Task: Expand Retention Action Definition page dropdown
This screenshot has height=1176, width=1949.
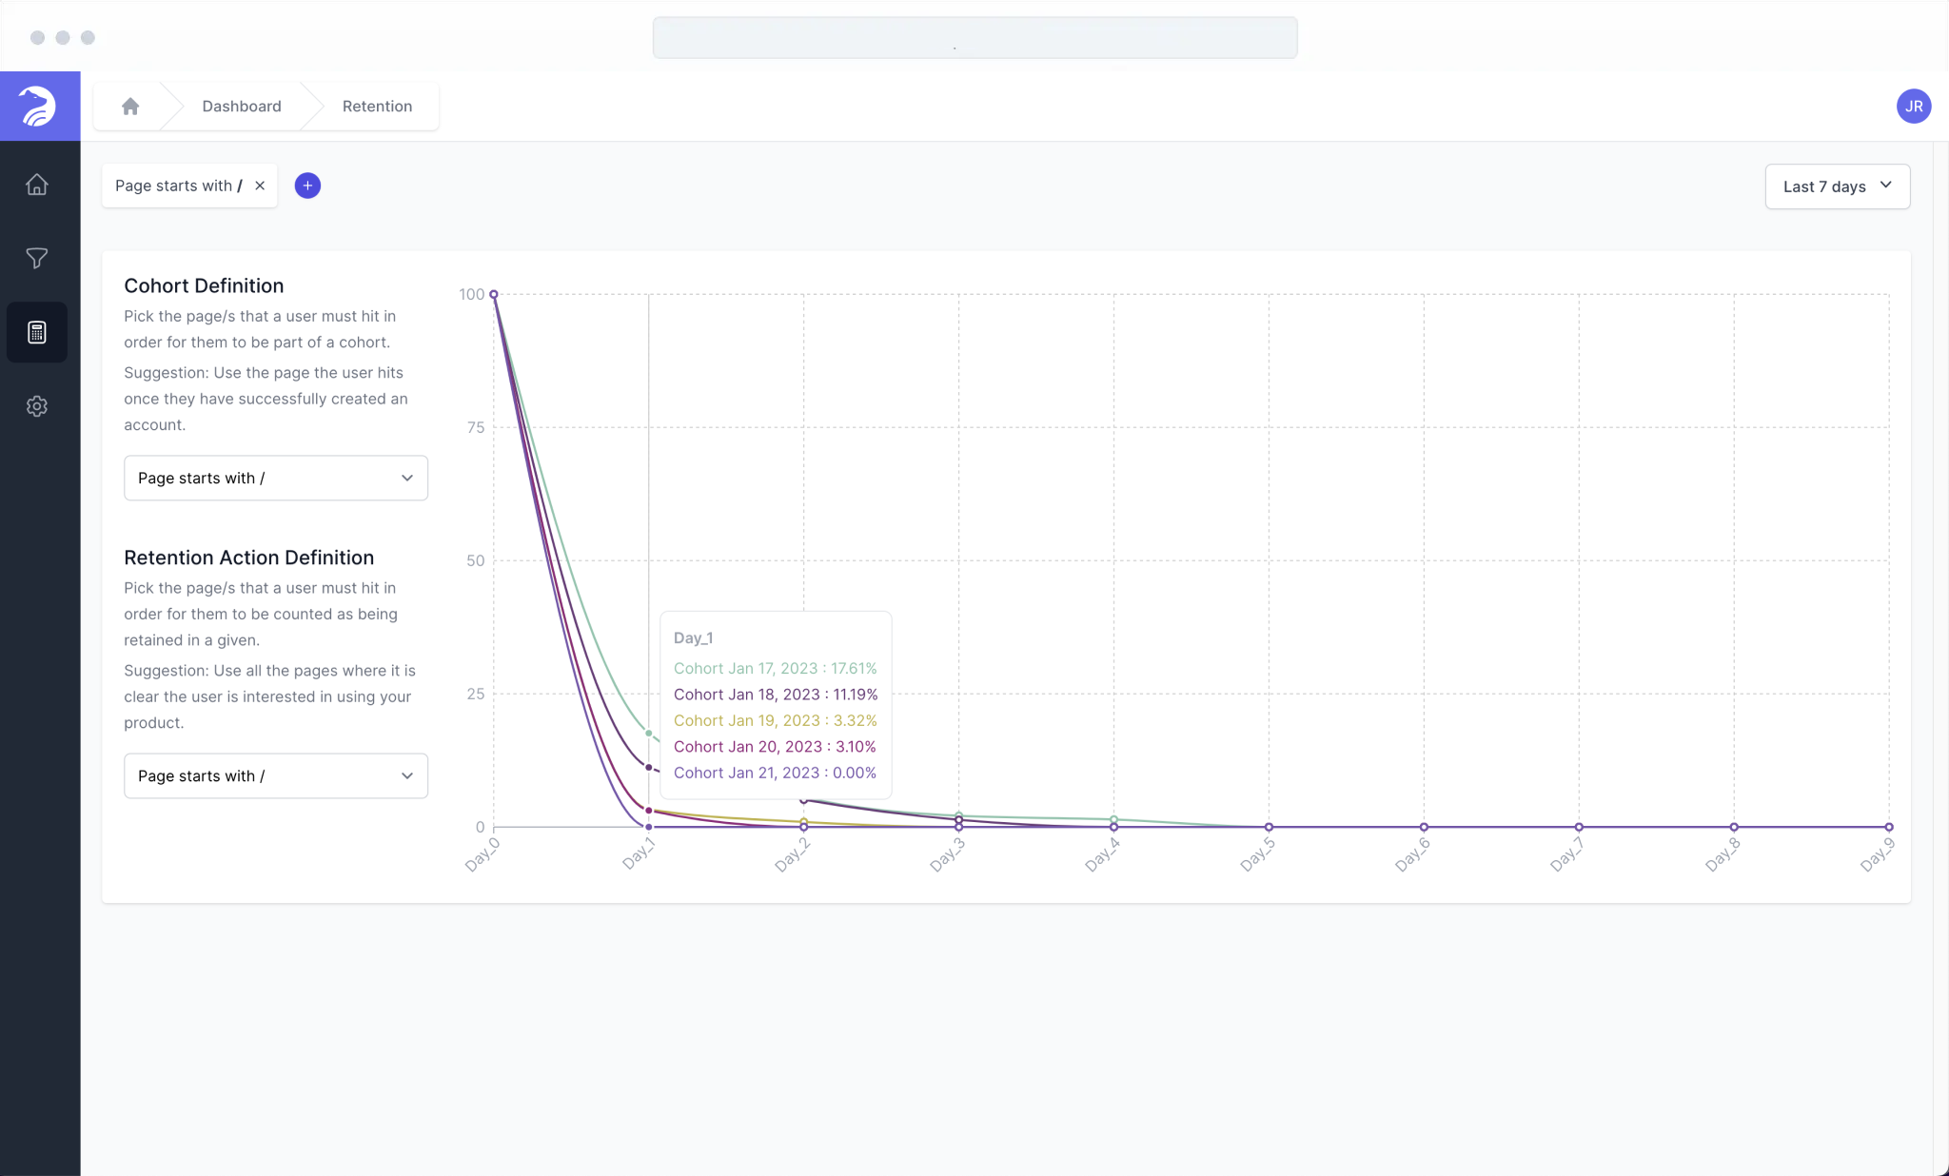Action: point(276,775)
